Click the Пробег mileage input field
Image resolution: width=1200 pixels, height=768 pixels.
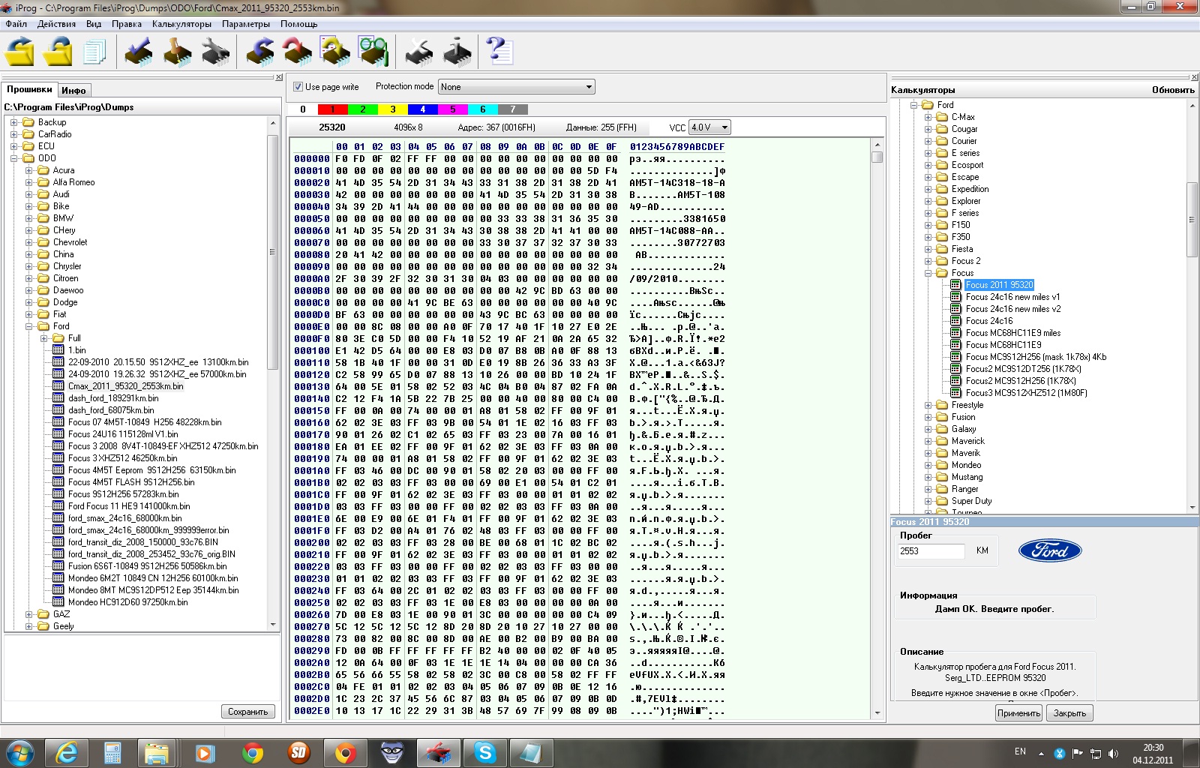(931, 551)
